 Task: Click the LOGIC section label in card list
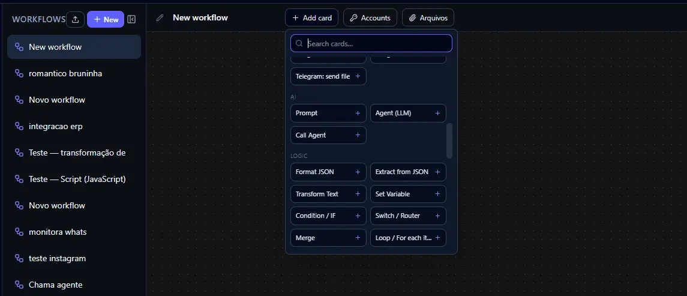pos(298,156)
